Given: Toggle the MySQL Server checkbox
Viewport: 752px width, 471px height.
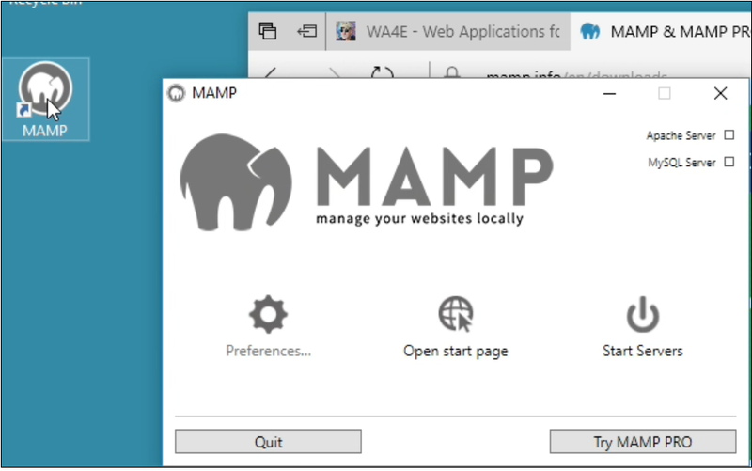Looking at the screenshot, I should point(729,162).
